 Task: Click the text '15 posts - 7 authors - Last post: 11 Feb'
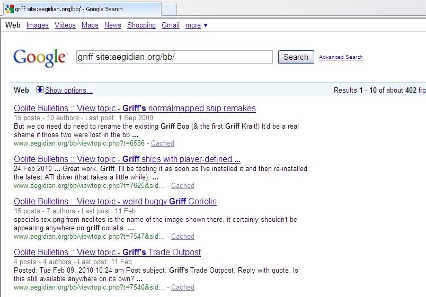pos(74,211)
